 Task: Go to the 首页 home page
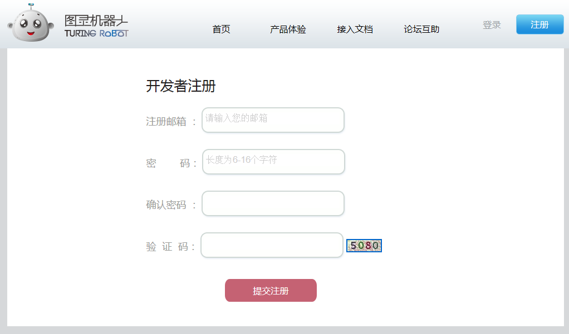[221, 29]
